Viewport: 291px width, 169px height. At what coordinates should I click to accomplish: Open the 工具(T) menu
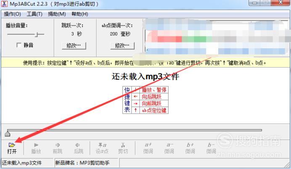coord(34,14)
